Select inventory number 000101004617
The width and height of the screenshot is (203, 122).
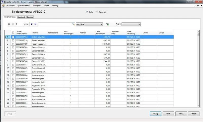[x=23, y=82]
